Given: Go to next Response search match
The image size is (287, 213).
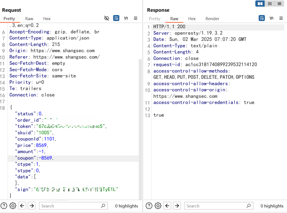Looking at the screenshot, I should click(177, 206).
